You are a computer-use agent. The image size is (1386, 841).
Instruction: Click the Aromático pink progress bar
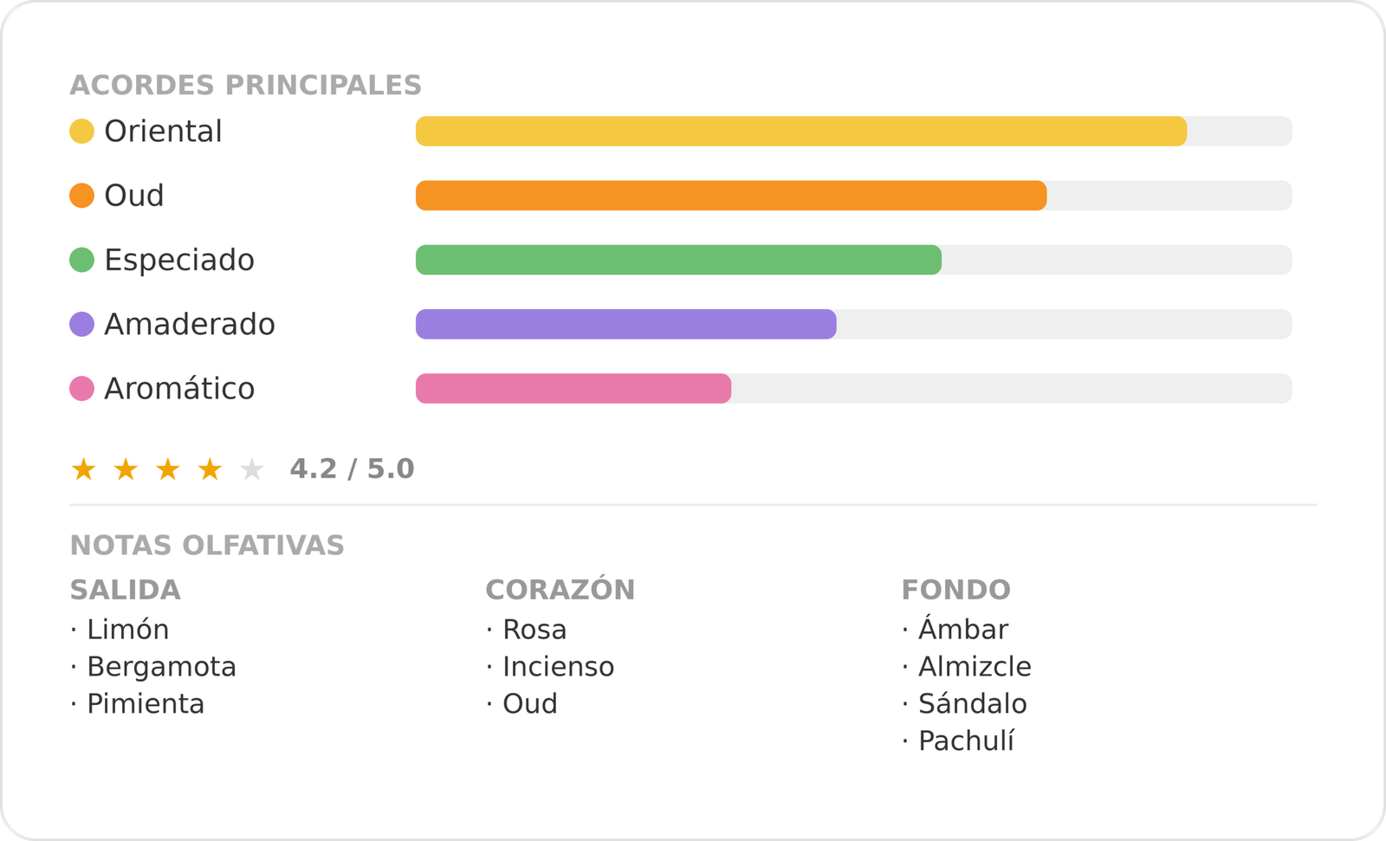853,388
